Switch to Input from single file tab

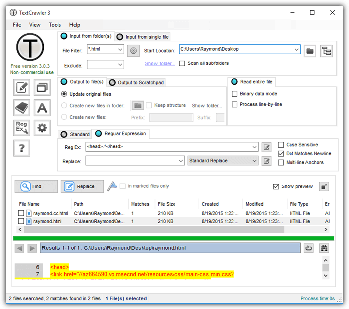142,37
